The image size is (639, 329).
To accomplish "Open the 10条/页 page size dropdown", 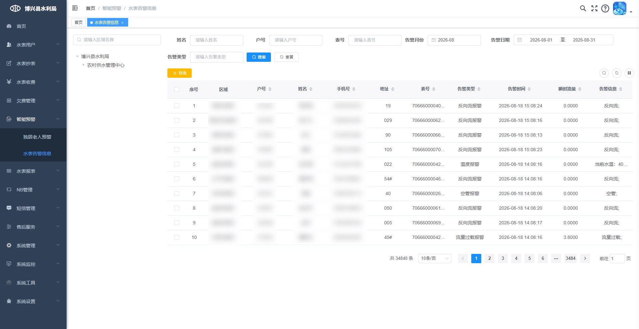I will [434, 258].
